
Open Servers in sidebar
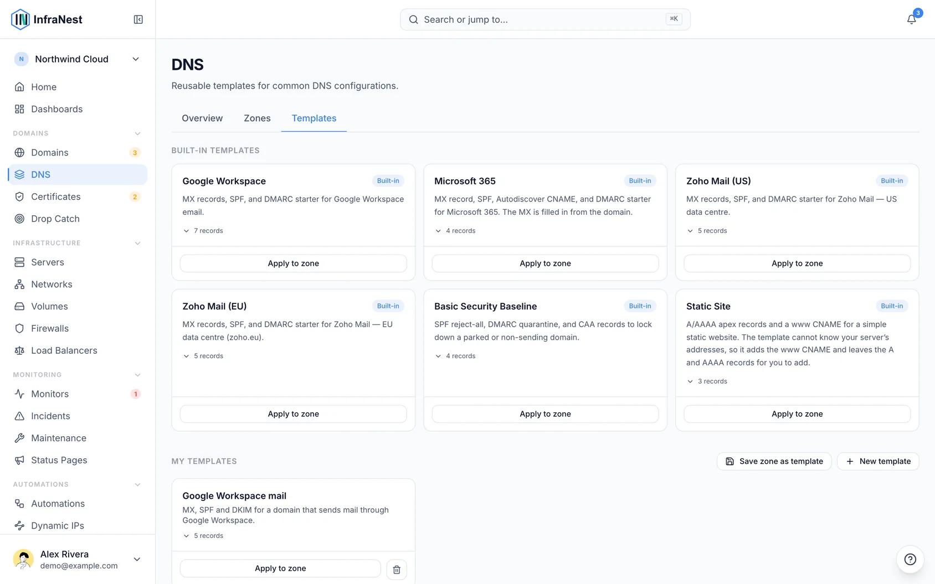click(x=78, y=262)
